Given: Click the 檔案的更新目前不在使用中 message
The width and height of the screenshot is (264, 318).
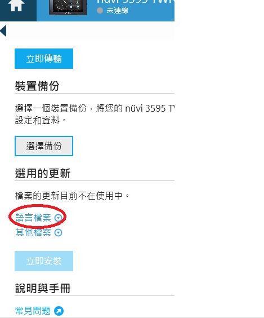Looking at the screenshot, I should 72,196.
